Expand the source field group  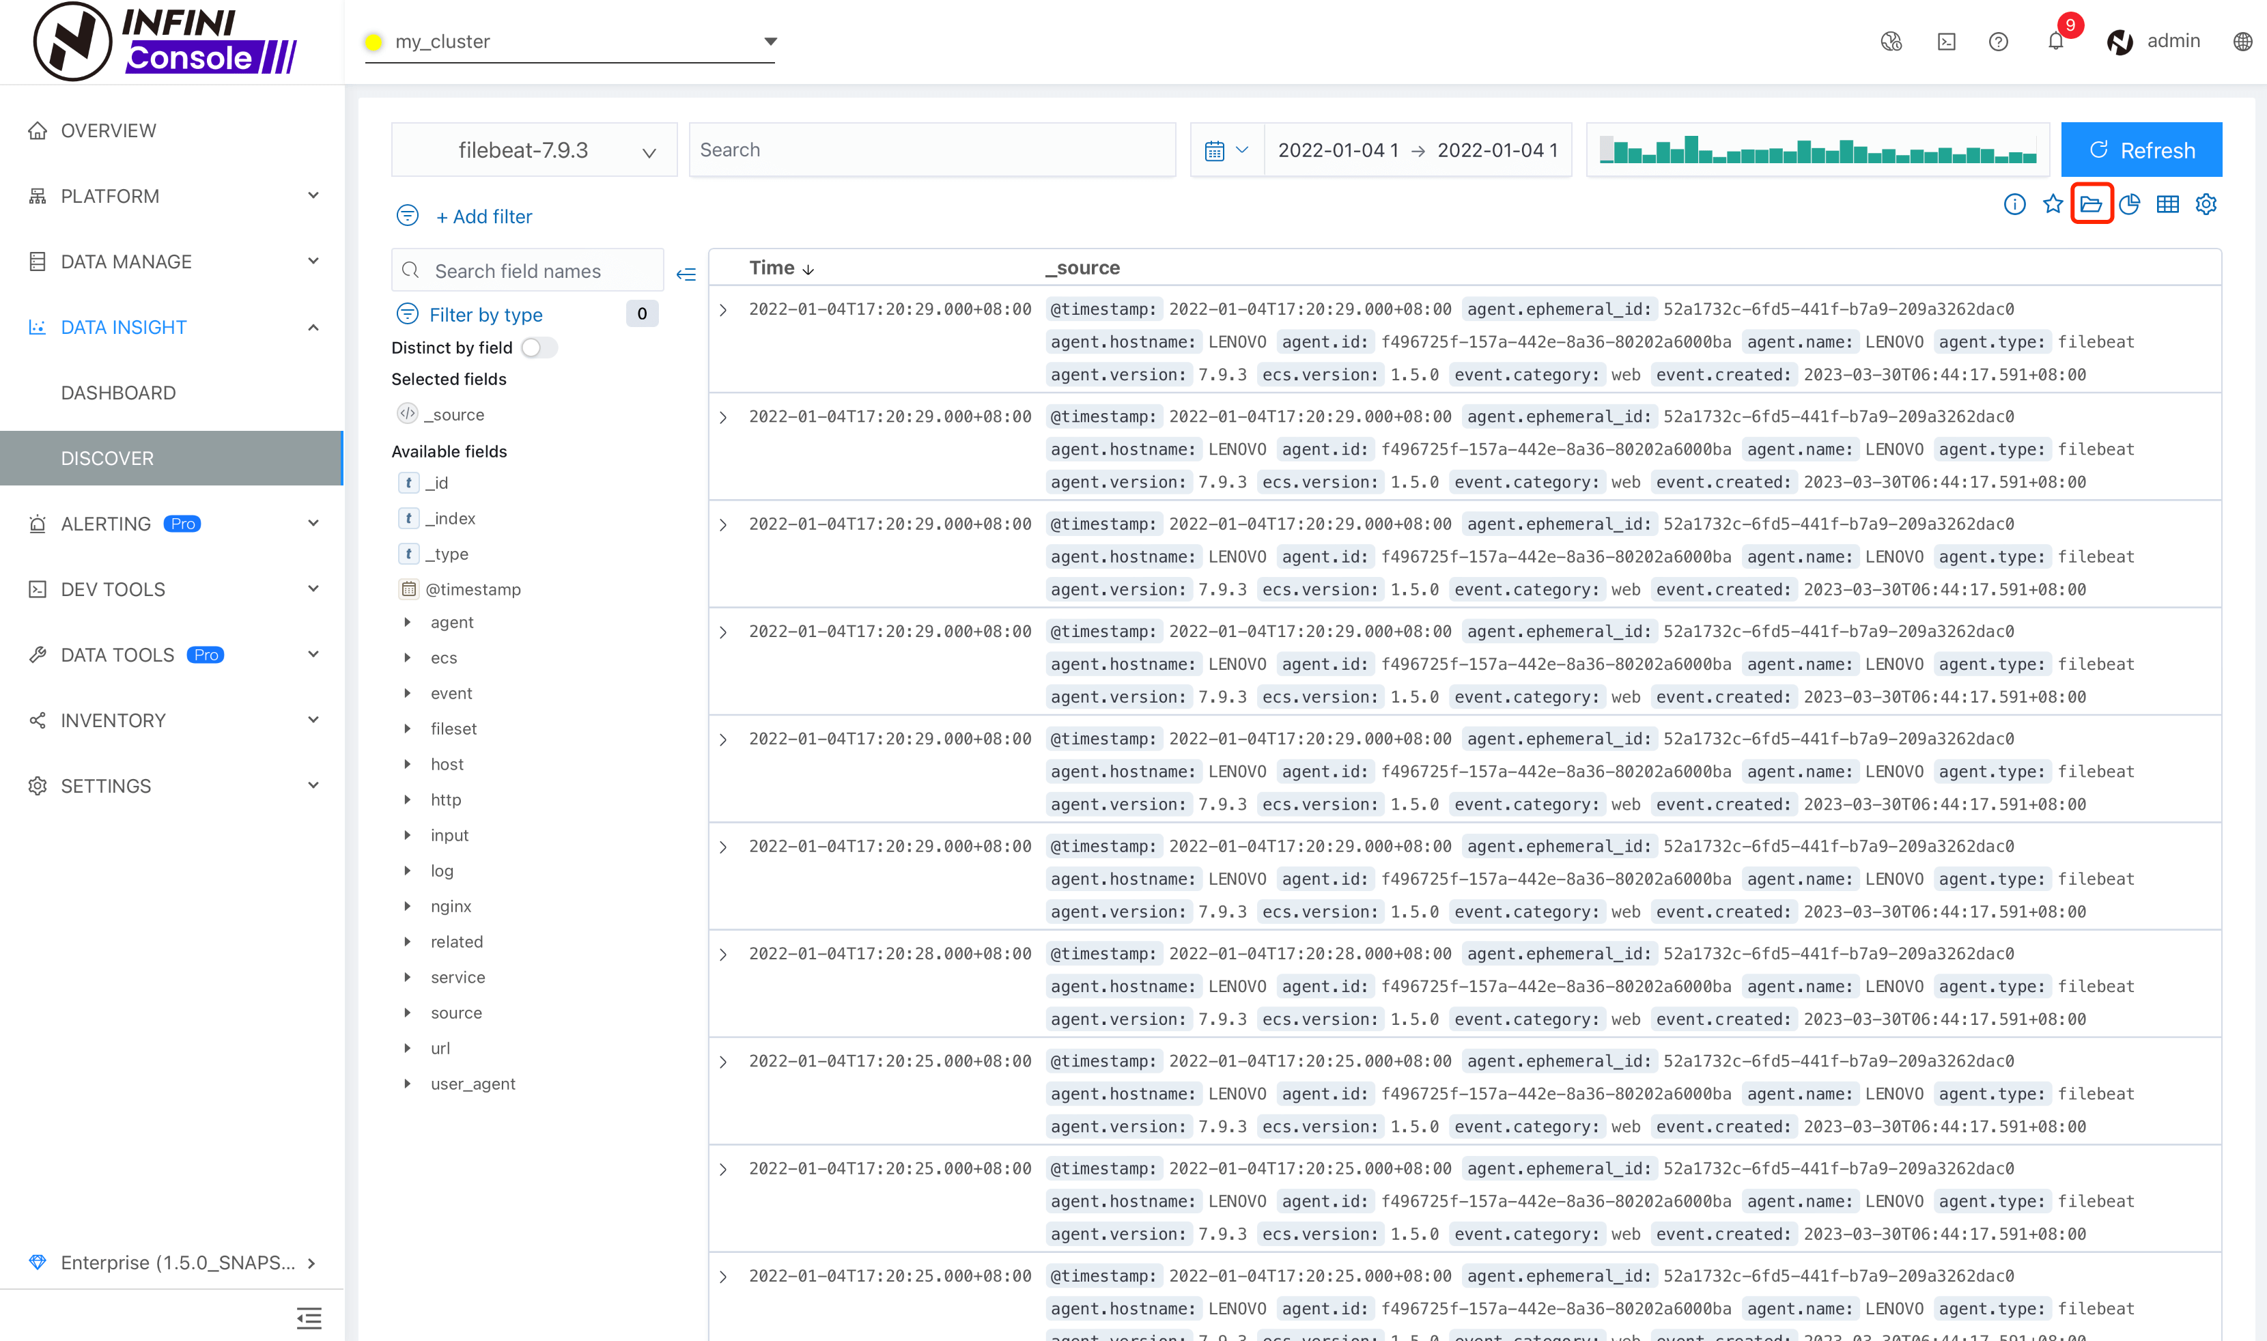pyautogui.click(x=408, y=1012)
